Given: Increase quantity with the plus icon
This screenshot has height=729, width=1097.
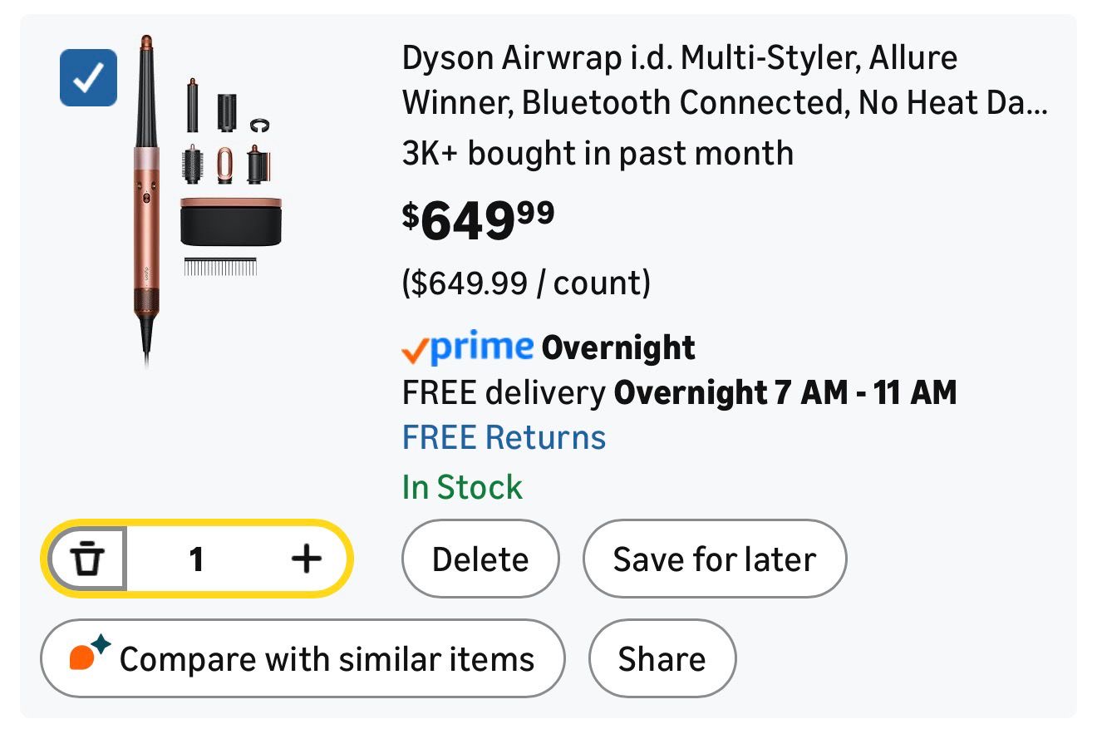Looking at the screenshot, I should click(306, 559).
